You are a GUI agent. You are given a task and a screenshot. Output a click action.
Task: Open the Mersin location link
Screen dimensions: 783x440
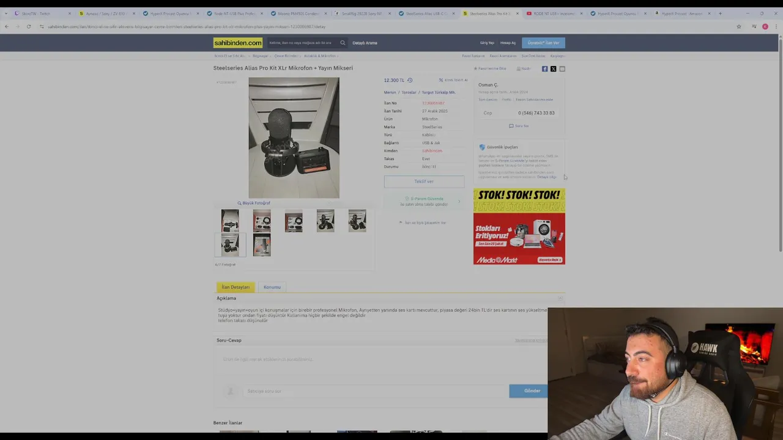click(390, 92)
